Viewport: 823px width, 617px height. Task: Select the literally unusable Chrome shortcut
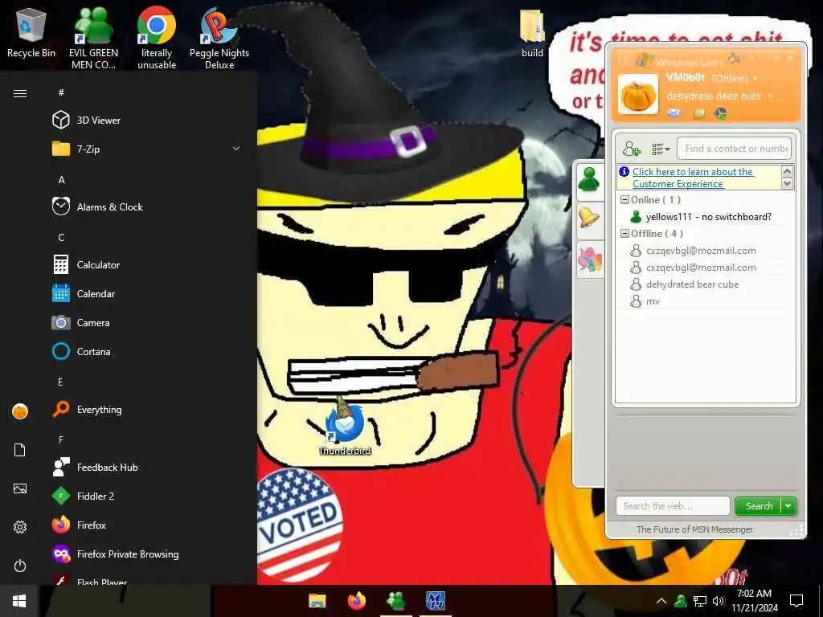[157, 38]
